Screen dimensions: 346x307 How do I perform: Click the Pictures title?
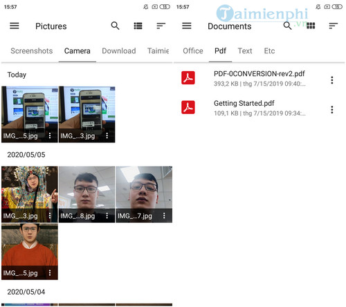pyautogui.click(x=51, y=26)
